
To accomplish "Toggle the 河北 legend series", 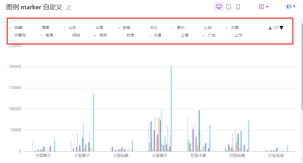I will tap(151, 28).
